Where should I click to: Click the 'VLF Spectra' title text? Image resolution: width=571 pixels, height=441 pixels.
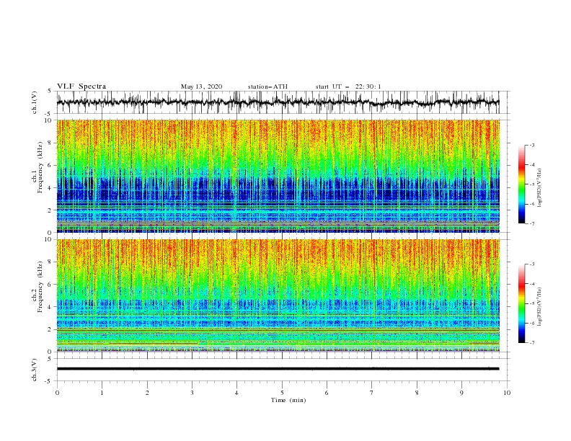81,86
